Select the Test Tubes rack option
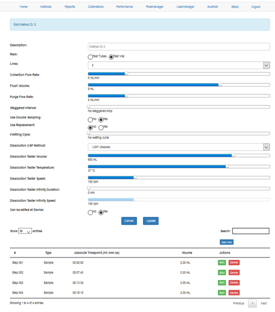275x312 pixels. [90, 57]
